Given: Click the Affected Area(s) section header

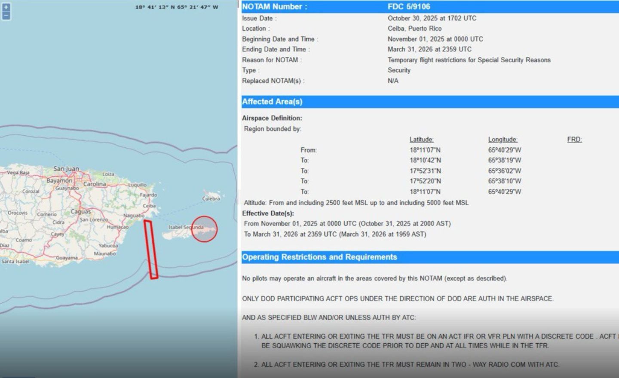Looking at the screenshot, I should (x=272, y=102).
